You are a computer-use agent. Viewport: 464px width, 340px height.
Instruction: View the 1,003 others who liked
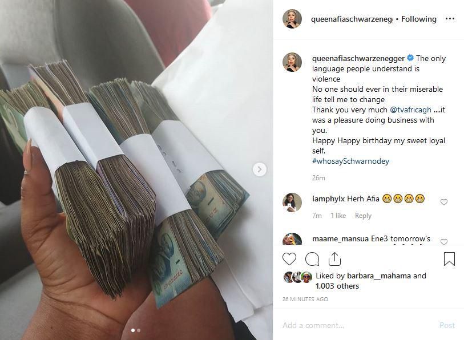337,286
